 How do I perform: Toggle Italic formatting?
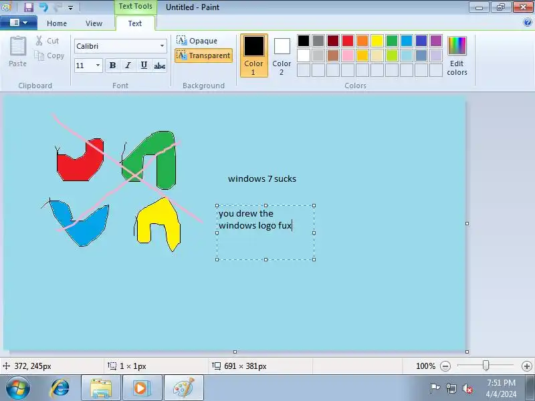tap(128, 65)
